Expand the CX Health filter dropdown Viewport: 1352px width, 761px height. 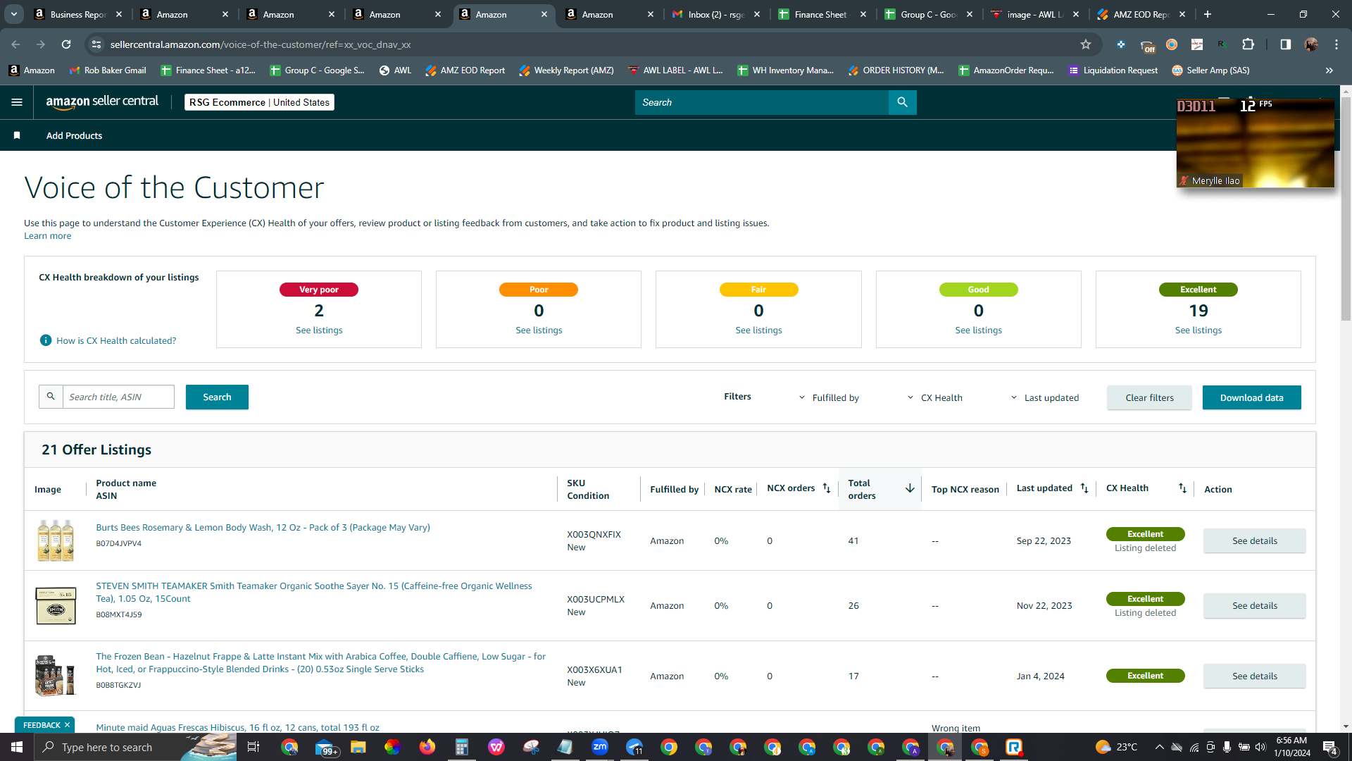[934, 397]
